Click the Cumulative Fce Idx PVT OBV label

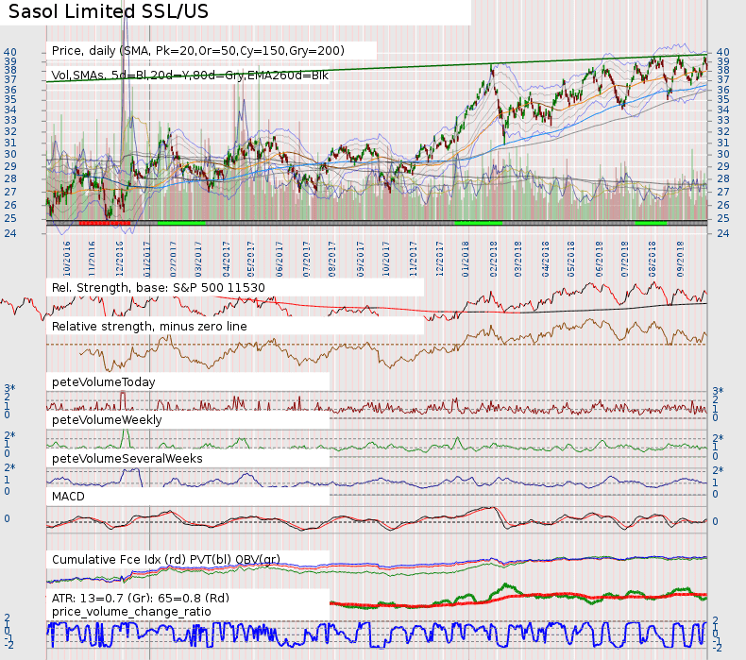166,560
